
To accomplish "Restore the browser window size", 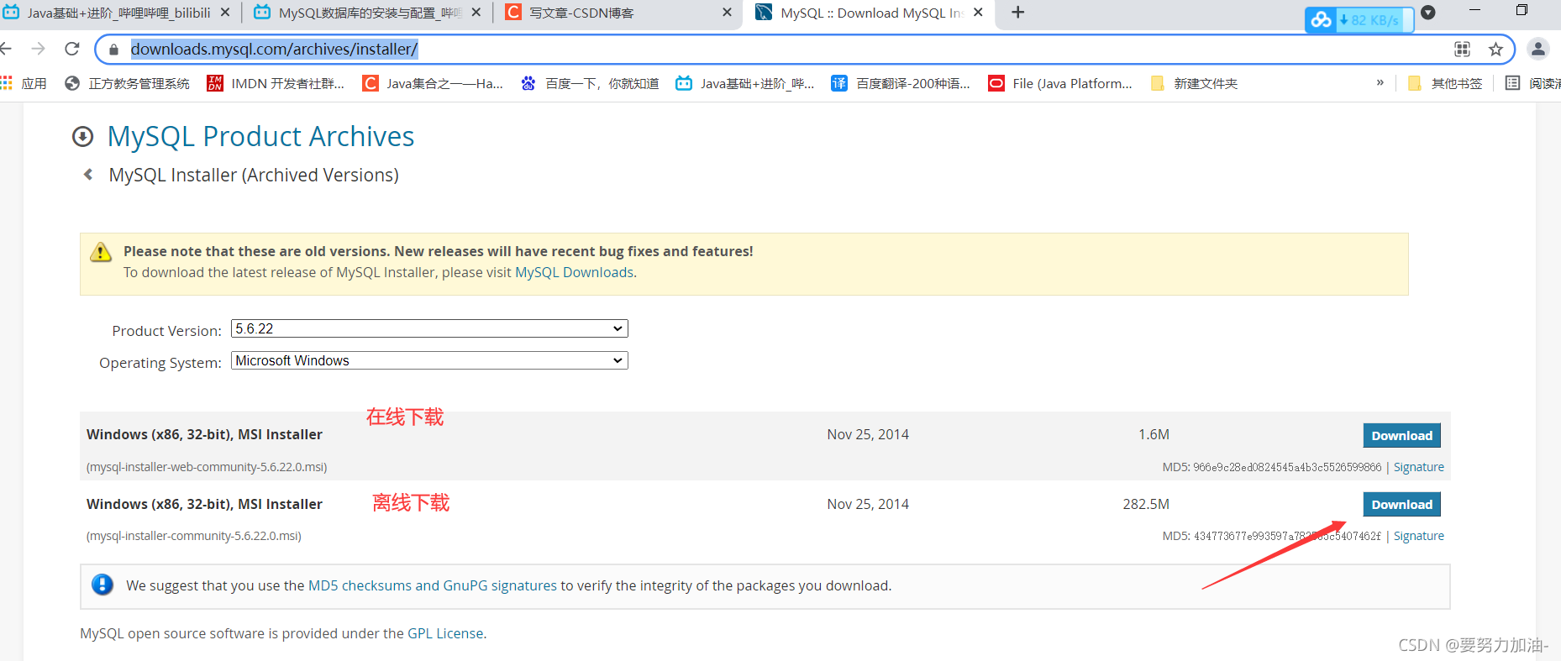I will [x=1522, y=10].
